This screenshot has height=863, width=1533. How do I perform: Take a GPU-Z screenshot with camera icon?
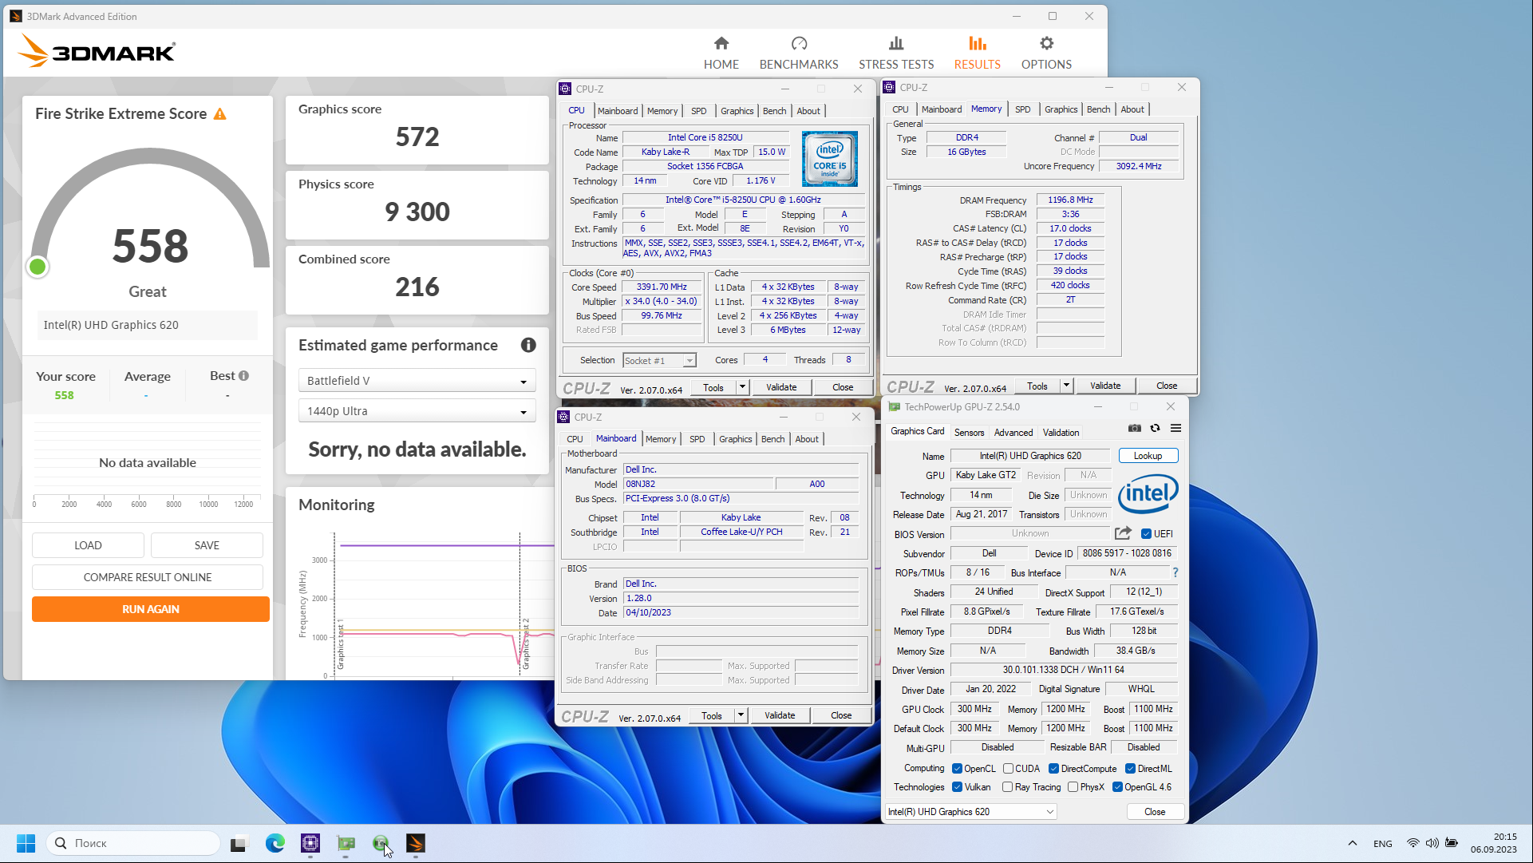[1134, 429]
